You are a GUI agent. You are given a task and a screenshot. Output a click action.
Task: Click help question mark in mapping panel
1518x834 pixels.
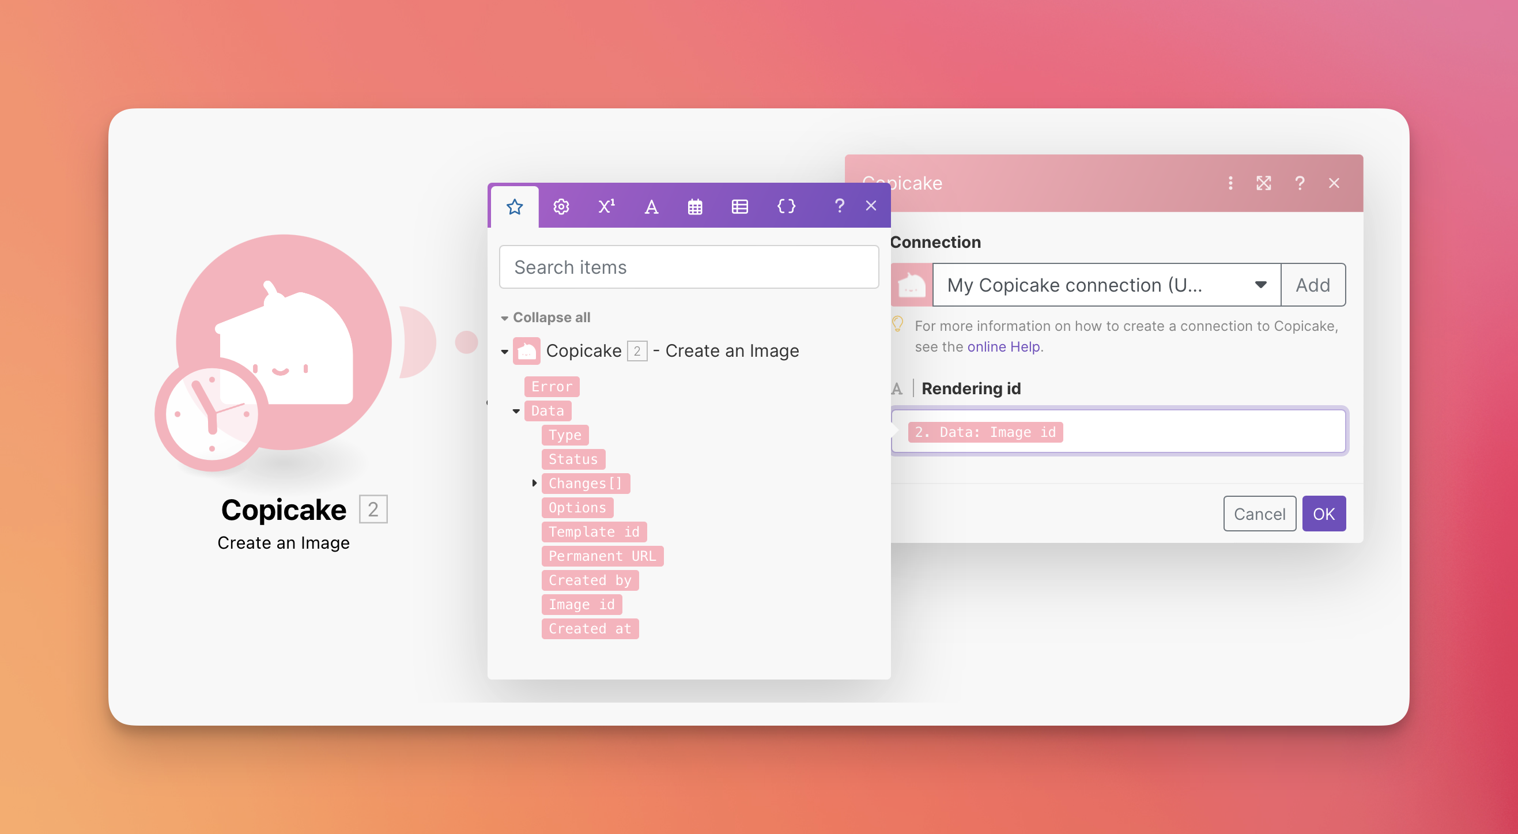839,206
